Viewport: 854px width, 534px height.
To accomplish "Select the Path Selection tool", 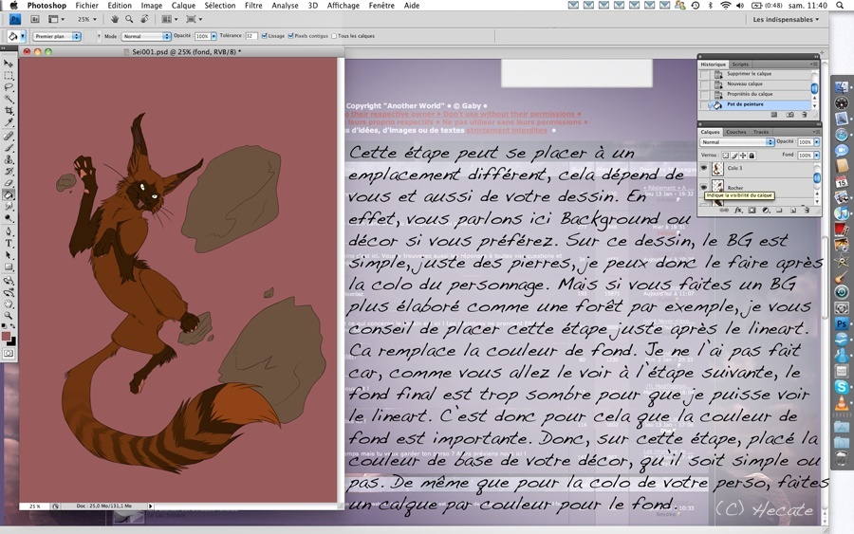I will (x=9, y=255).
